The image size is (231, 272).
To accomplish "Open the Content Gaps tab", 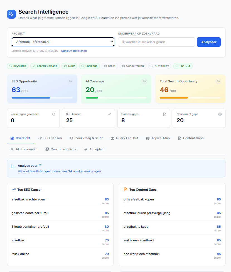I will point(191,138).
